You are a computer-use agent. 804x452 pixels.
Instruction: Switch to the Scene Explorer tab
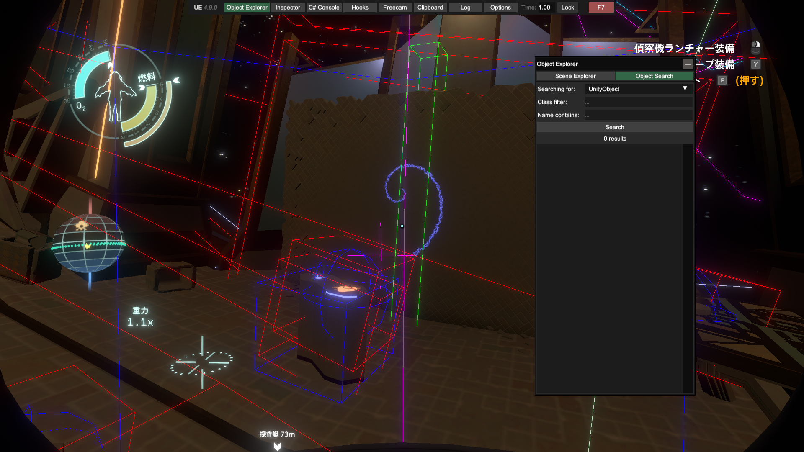[575, 76]
